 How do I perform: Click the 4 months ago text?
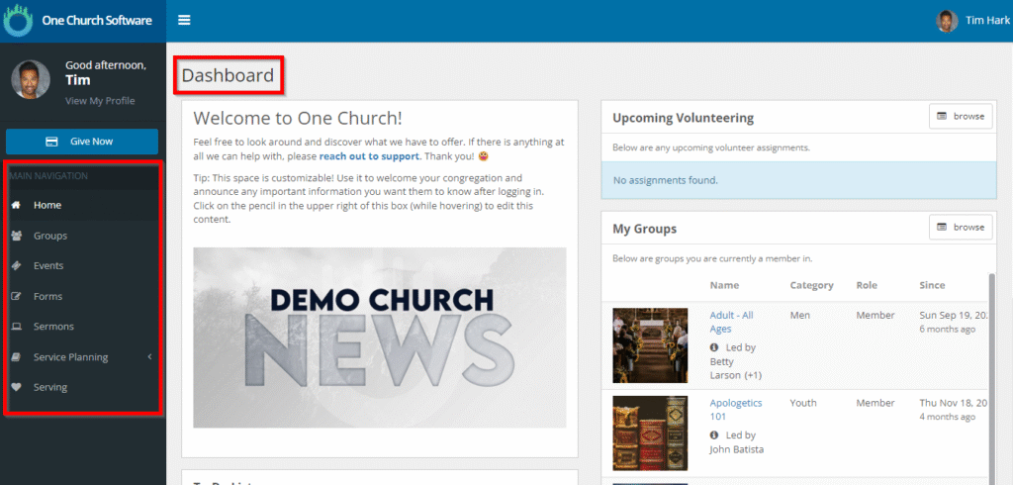click(948, 417)
